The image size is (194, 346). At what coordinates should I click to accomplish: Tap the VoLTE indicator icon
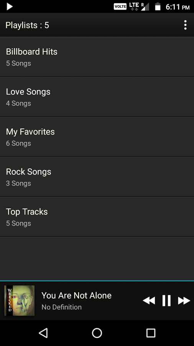[120, 7]
